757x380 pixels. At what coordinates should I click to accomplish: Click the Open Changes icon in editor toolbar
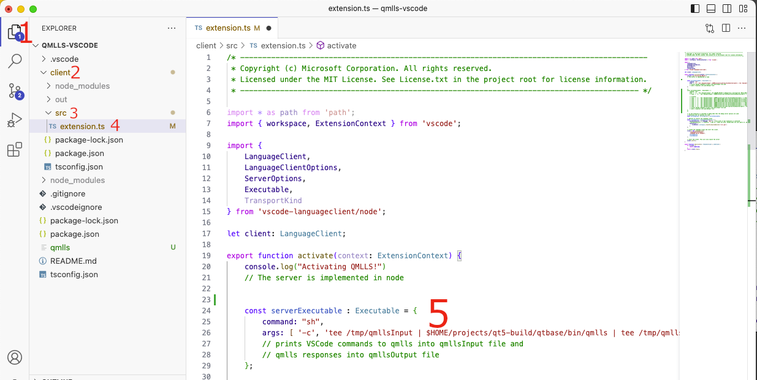click(x=710, y=28)
